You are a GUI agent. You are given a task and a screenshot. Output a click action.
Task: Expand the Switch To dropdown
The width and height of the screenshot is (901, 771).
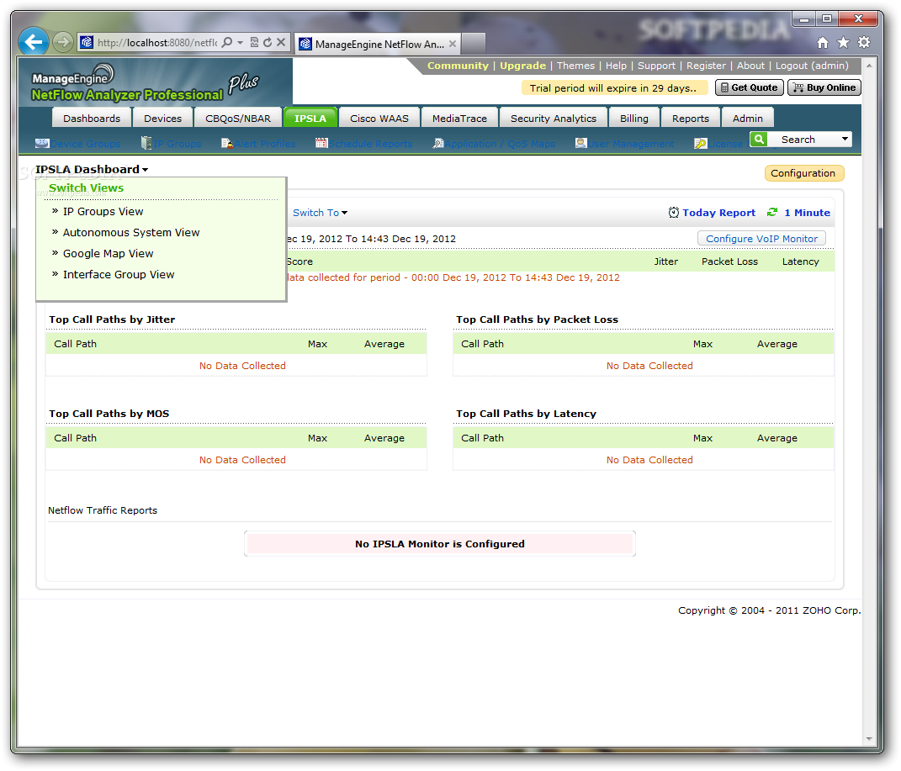click(x=320, y=213)
